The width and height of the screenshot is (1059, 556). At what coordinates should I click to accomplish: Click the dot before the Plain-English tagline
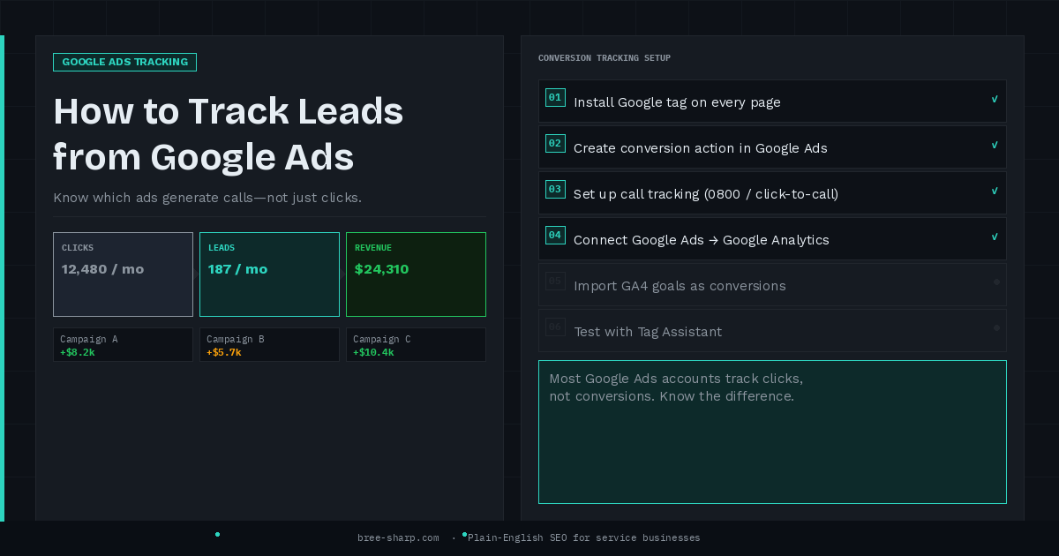coord(466,533)
